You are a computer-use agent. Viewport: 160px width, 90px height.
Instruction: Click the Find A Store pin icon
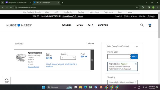pyautogui.click(x=125, y=16)
